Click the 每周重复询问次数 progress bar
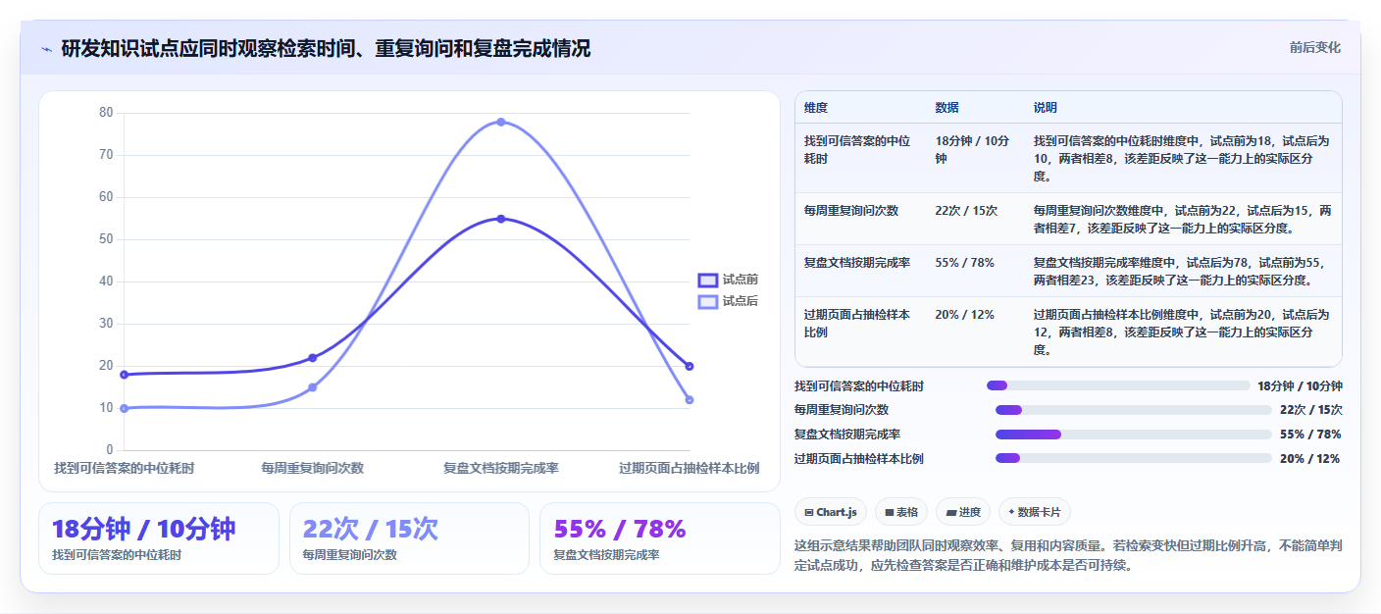 [1133, 410]
